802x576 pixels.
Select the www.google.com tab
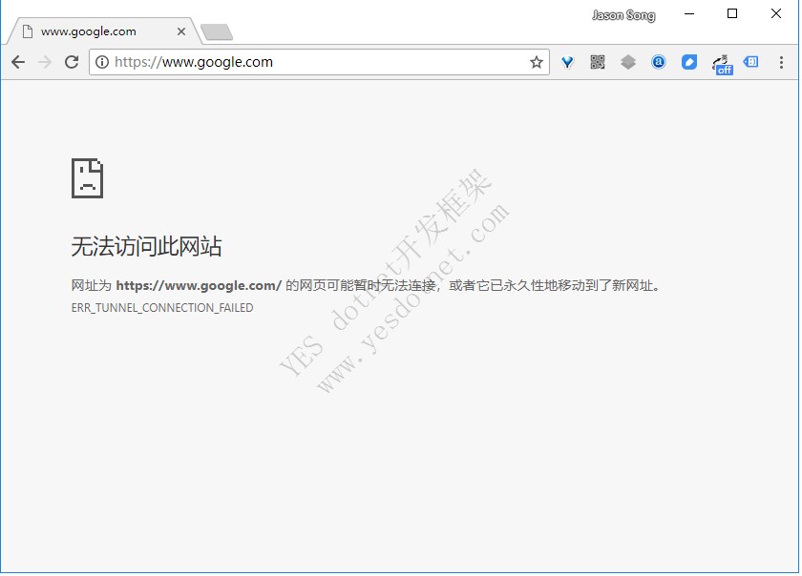pos(102,31)
